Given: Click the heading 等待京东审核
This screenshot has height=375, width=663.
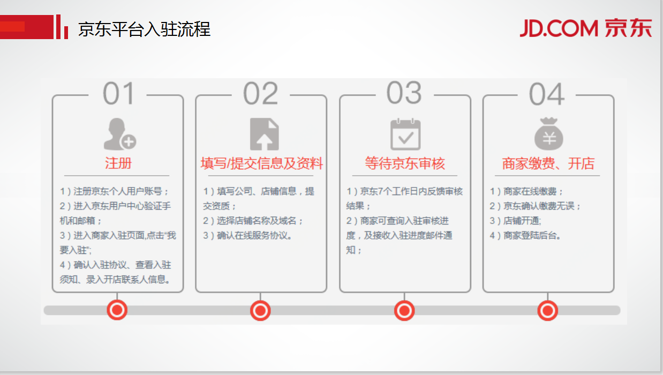Looking at the screenshot, I should (405, 163).
